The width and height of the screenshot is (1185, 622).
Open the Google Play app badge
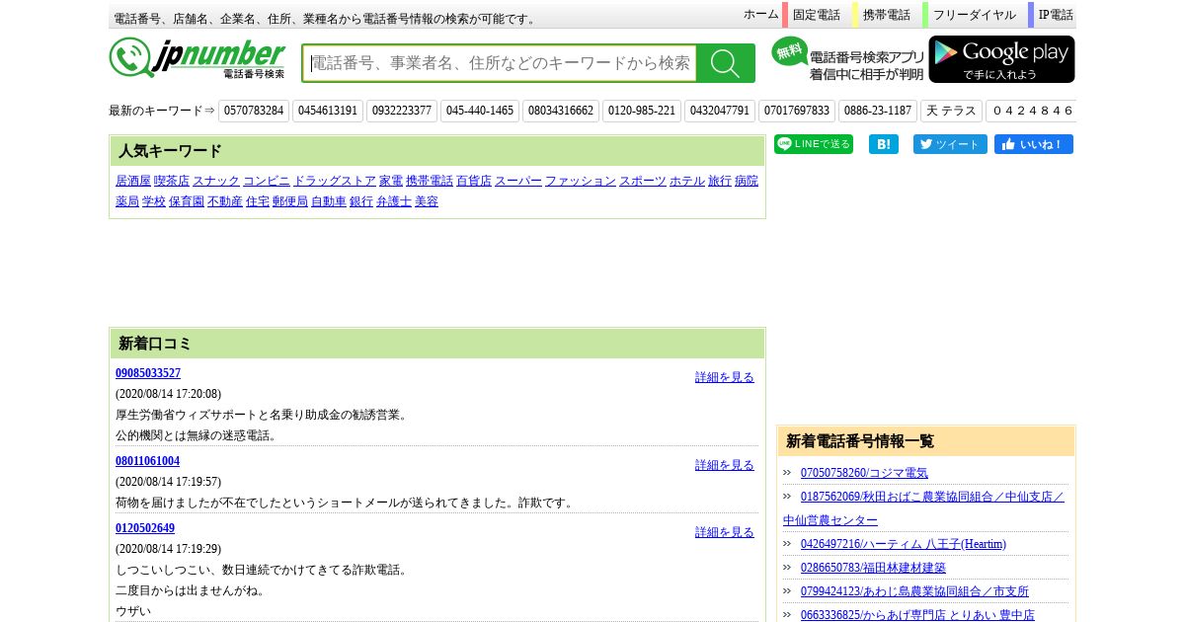coord(1001,59)
